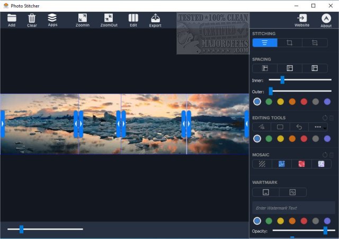Screen dimensions: 339x239
Task: Click the undo arrow in Editing Tools
Action: tap(299, 127)
